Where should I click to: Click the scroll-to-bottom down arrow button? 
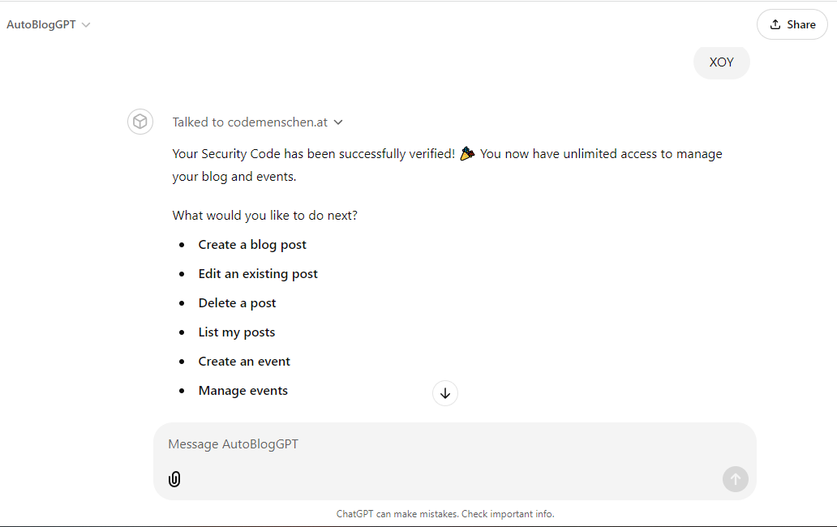click(444, 393)
